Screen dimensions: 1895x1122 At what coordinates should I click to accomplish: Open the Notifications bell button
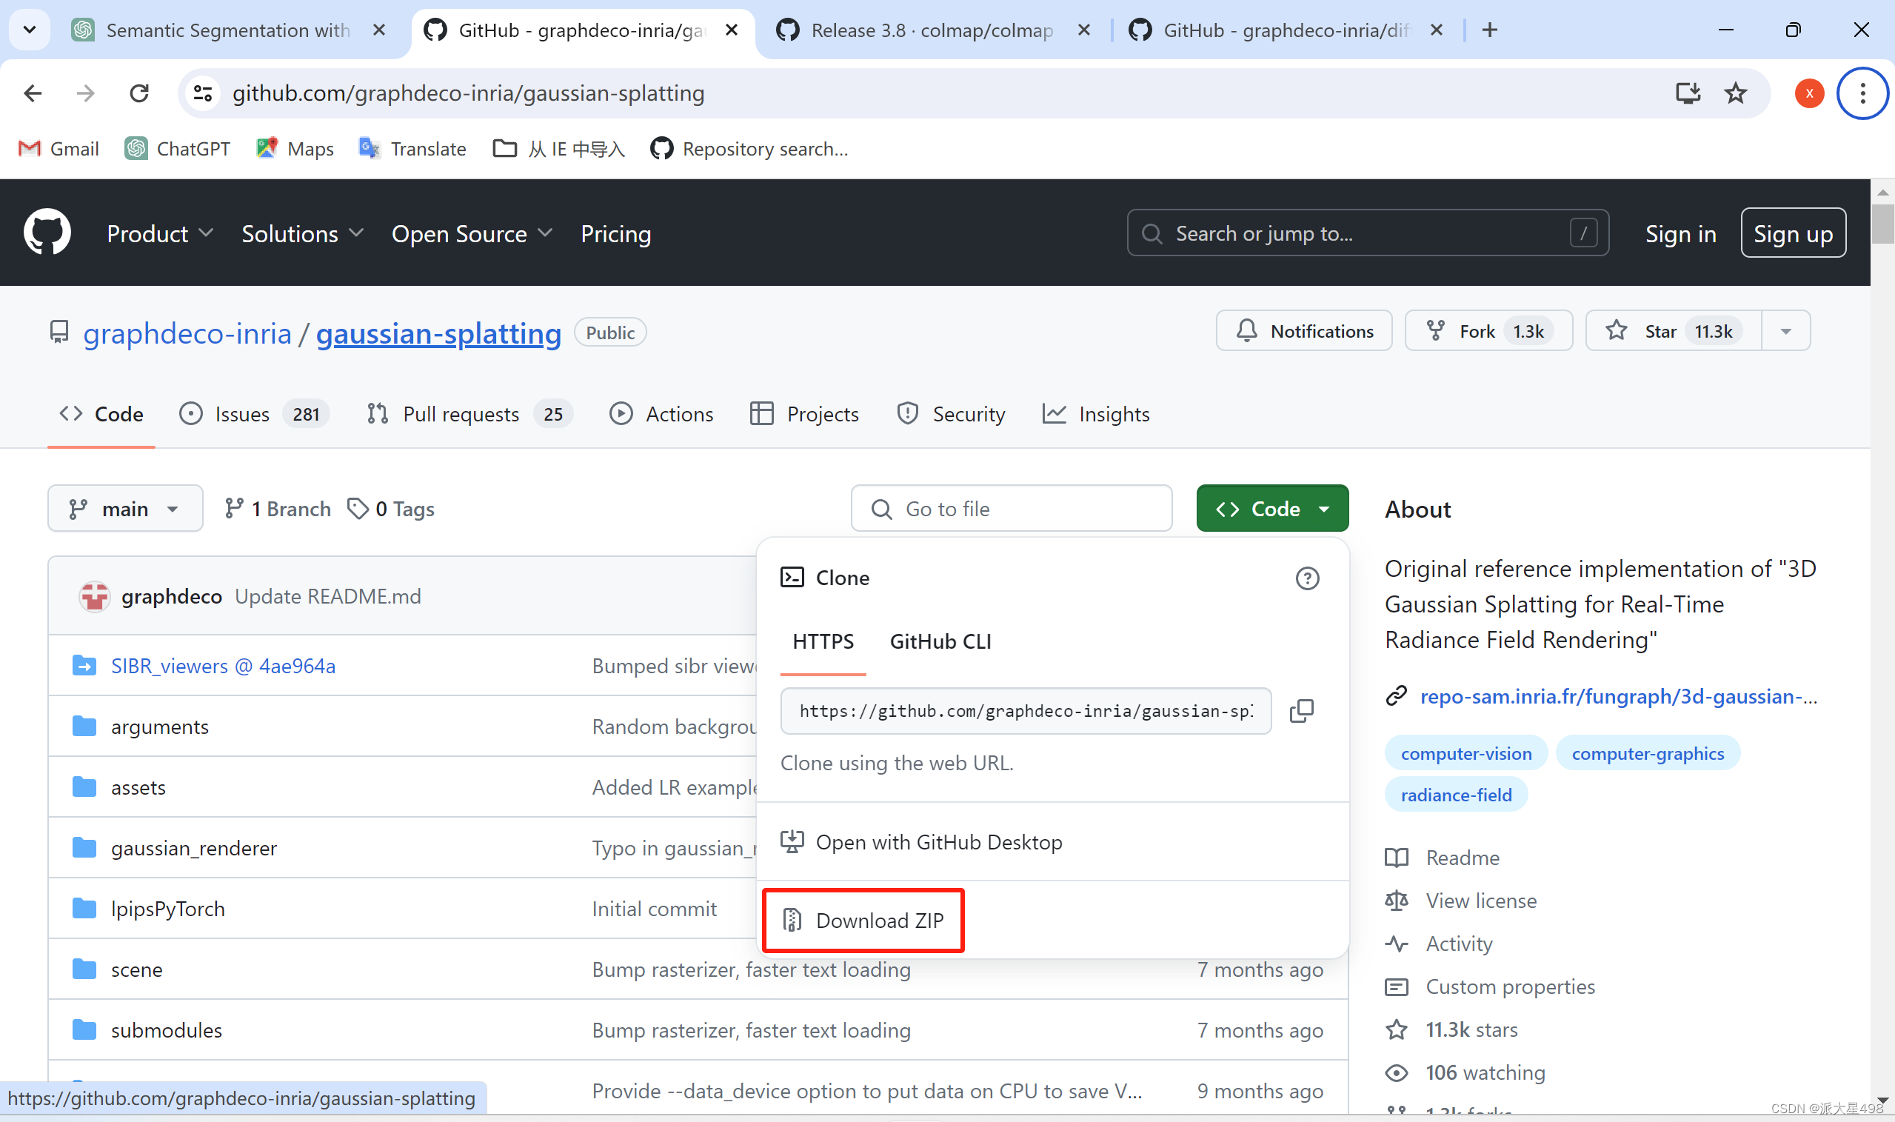pyautogui.click(x=1304, y=331)
